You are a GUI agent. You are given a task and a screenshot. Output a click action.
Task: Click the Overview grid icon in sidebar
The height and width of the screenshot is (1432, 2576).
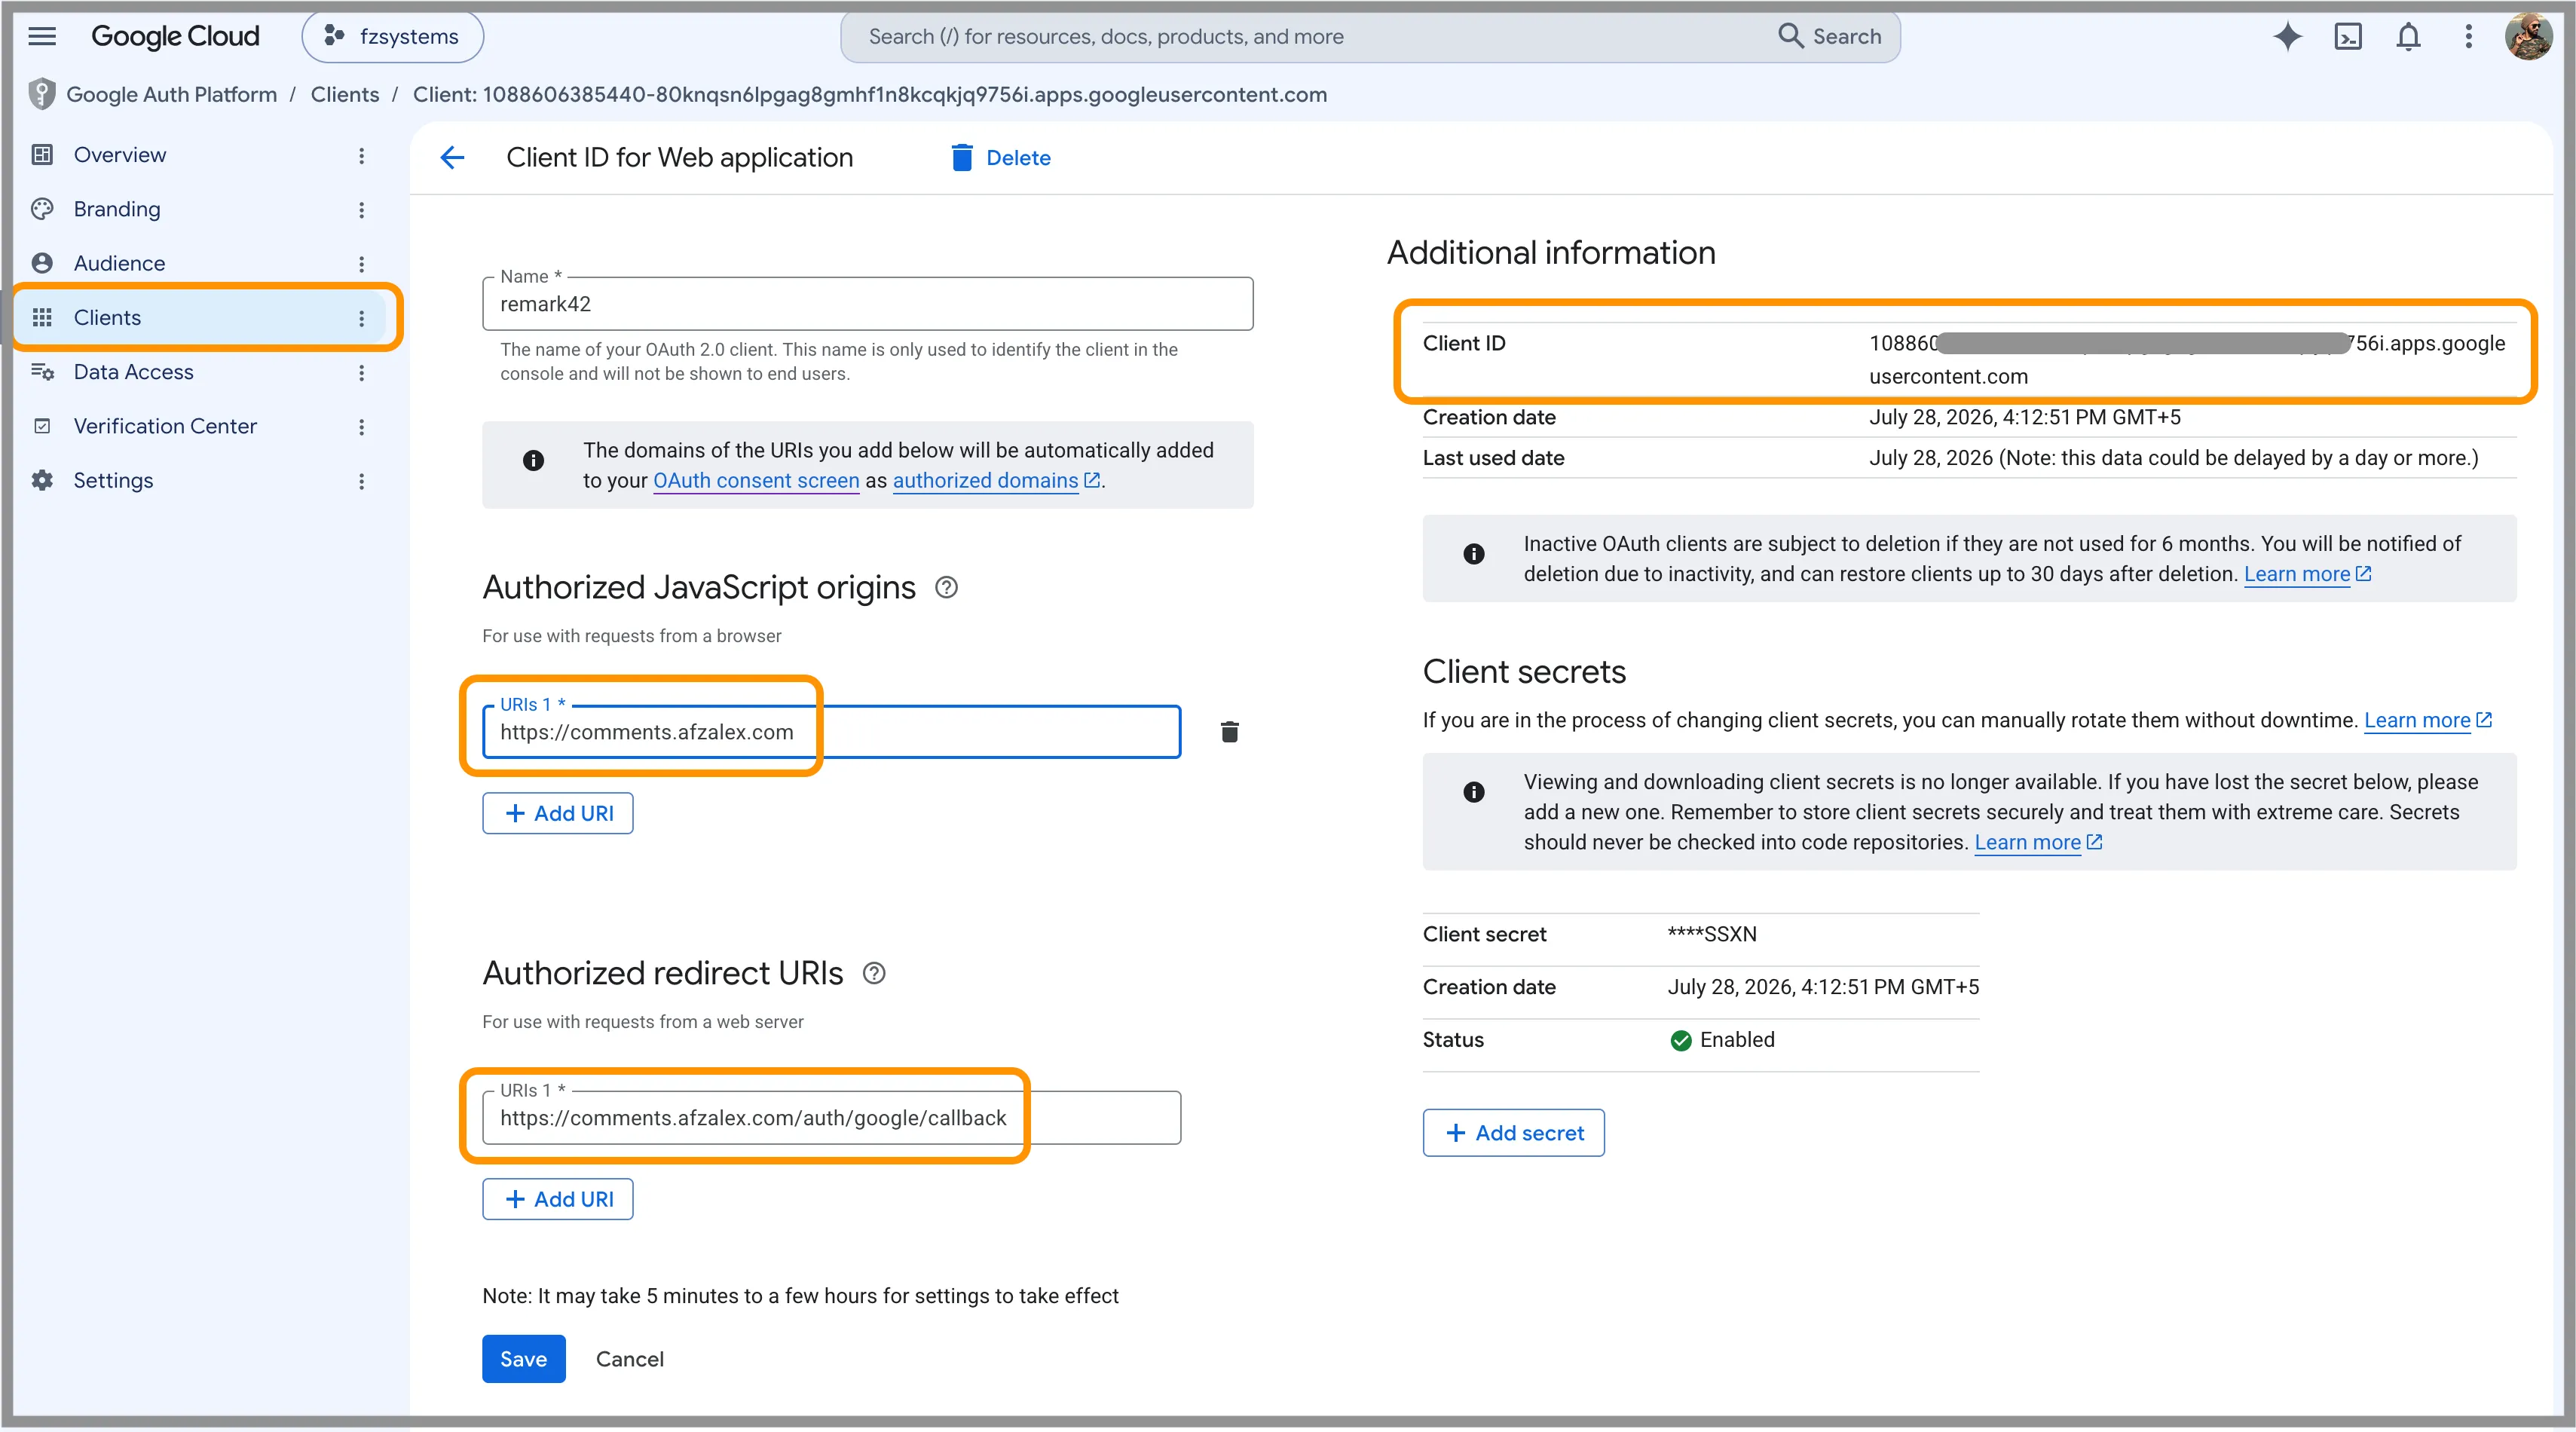42,155
